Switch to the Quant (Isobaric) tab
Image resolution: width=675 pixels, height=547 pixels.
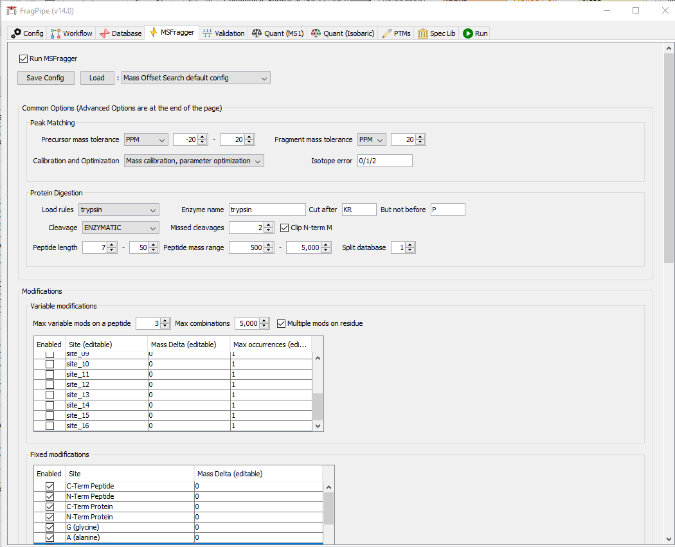point(316,33)
